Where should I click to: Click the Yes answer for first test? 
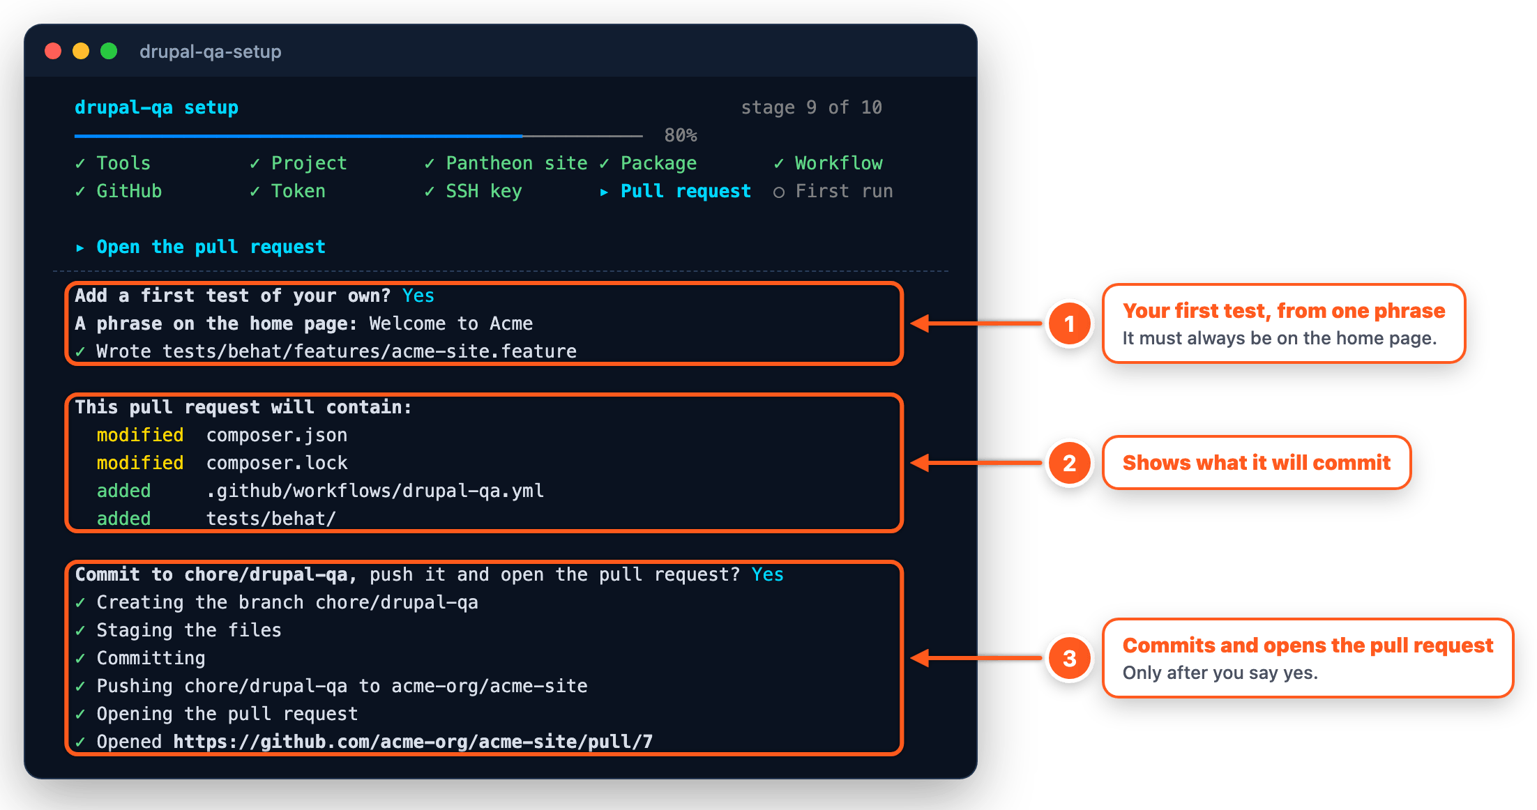pyautogui.click(x=418, y=296)
